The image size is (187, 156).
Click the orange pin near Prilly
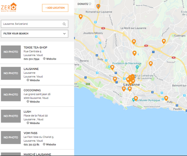[112, 67]
